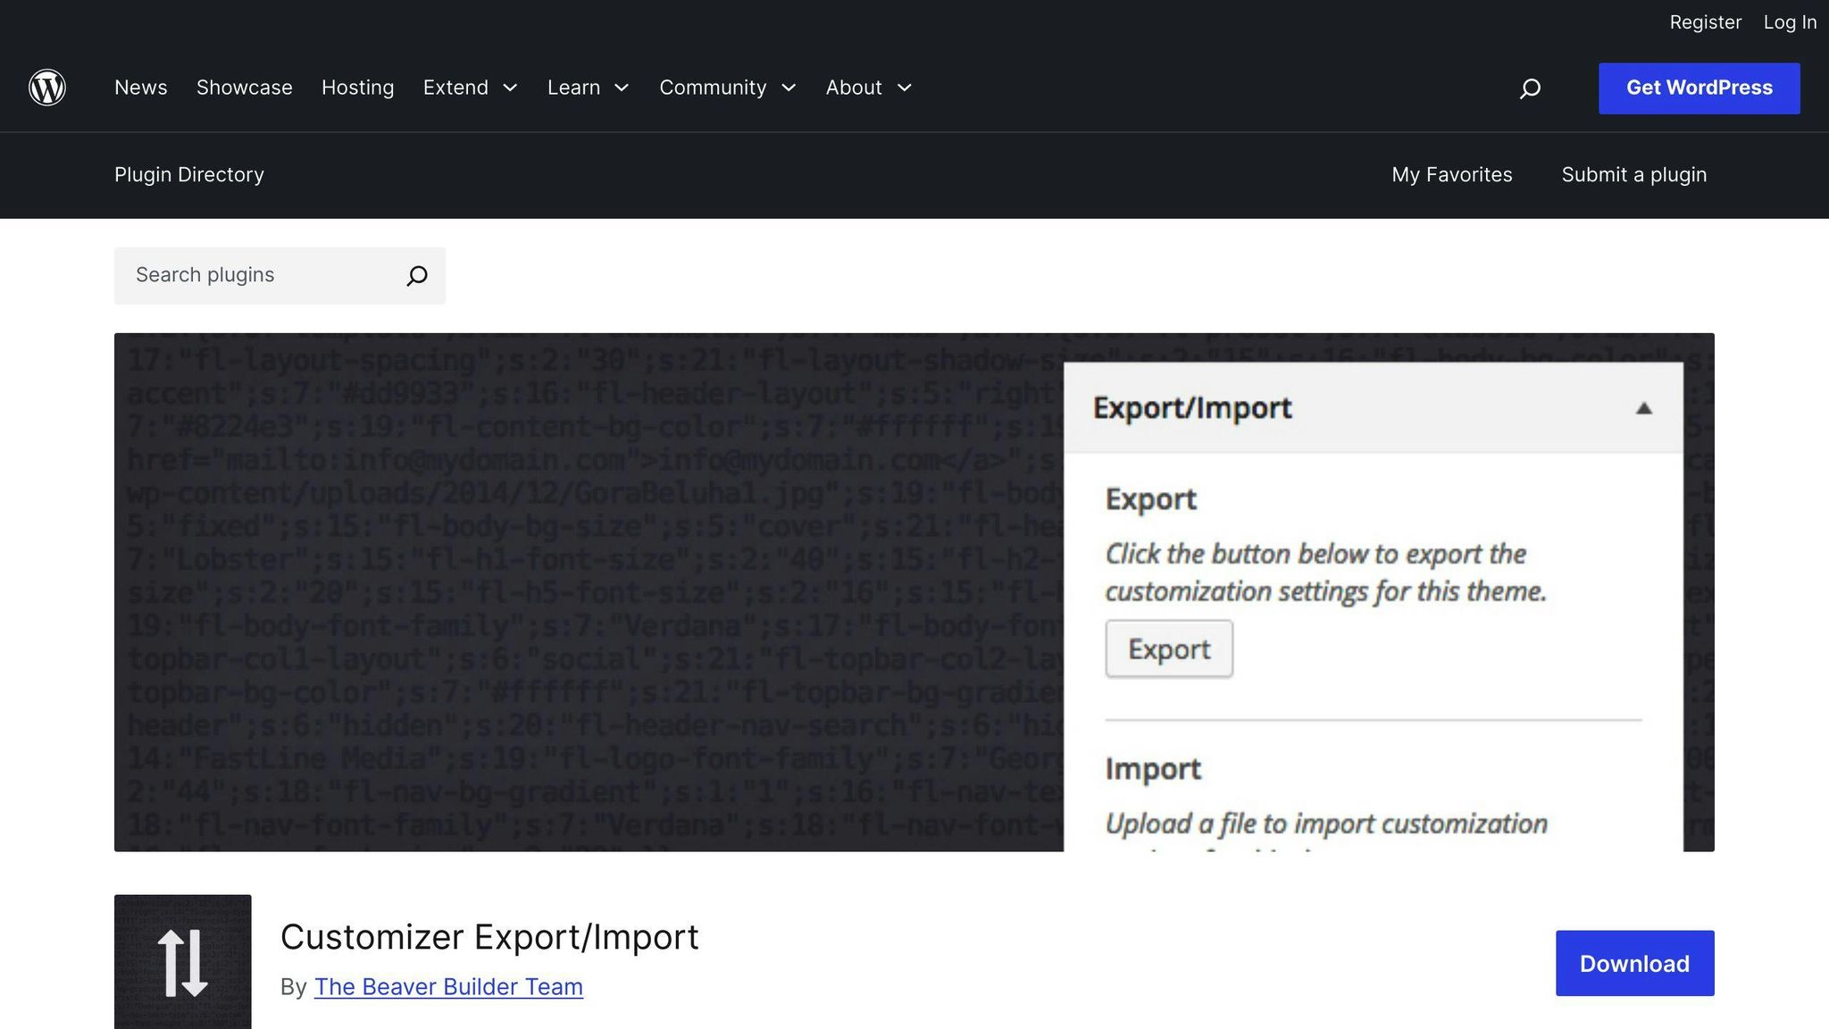Screen dimensions: 1829x1029
Task: Expand the About dropdown menu
Action: [869, 88]
